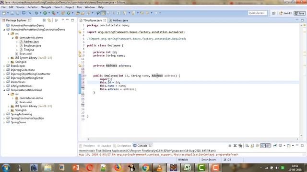Switch to Java EE perspective
This screenshot has width=307, height=172.
[286, 13]
